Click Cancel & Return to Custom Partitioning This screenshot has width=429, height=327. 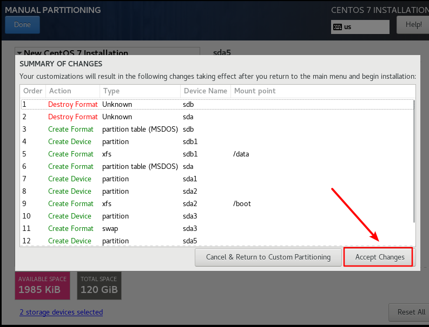(268, 257)
